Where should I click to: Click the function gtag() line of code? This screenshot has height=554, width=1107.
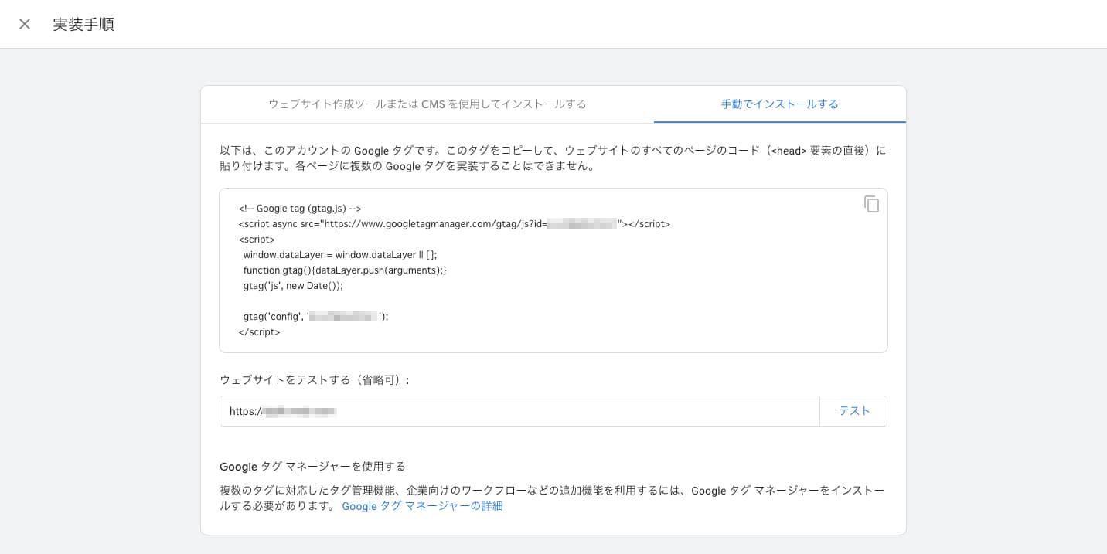click(345, 270)
